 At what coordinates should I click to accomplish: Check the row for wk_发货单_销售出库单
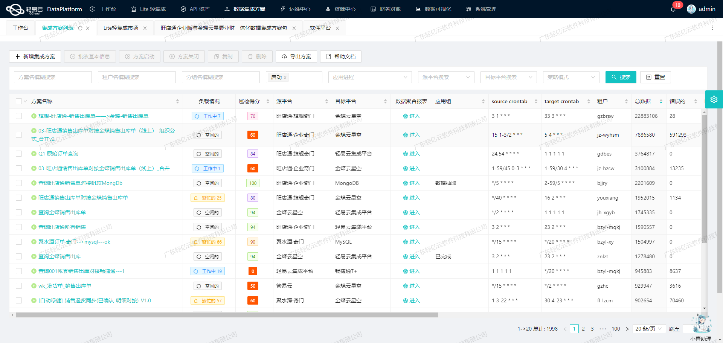pos(19,286)
